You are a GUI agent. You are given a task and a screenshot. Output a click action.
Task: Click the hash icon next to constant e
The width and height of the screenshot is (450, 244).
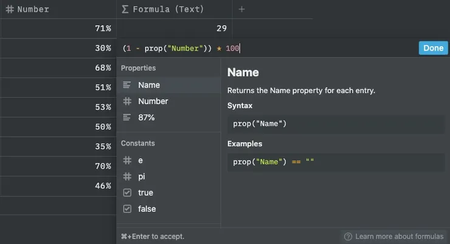[127, 161]
